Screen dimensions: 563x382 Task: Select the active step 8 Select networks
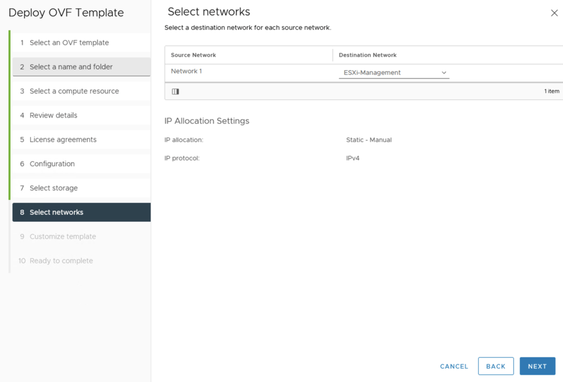[57, 212]
